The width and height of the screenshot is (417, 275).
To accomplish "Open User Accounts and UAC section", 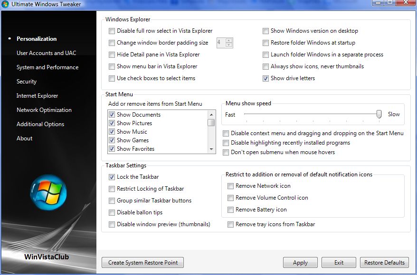I will pyautogui.click(x=46, y=53).
